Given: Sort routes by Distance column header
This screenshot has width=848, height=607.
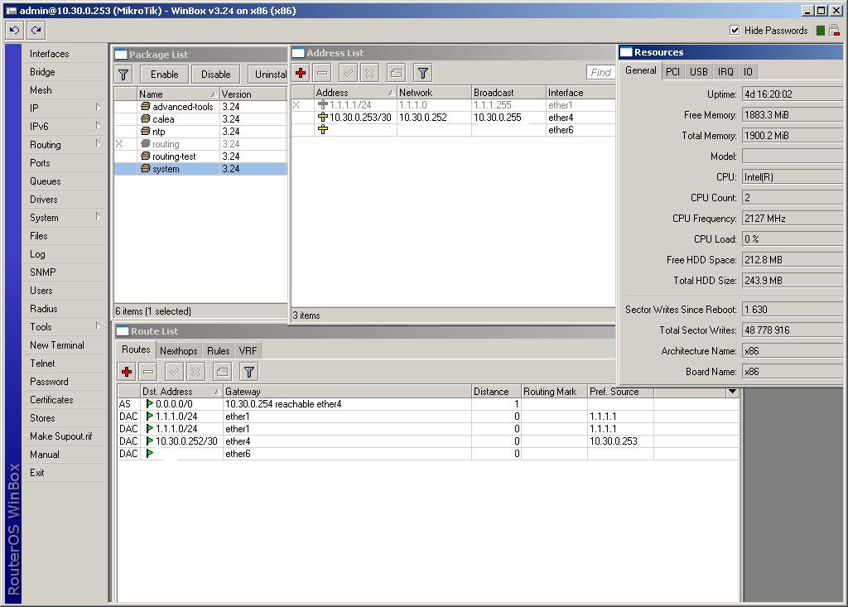Looking at the screenshot, I should coord(496,391).
